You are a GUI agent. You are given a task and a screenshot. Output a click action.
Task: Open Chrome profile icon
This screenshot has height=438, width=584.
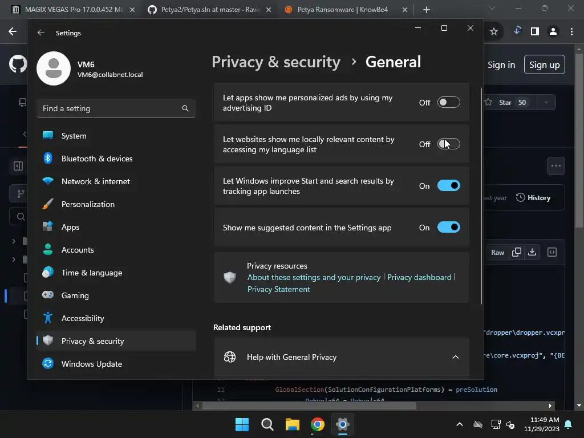click(x=553, y=32)
